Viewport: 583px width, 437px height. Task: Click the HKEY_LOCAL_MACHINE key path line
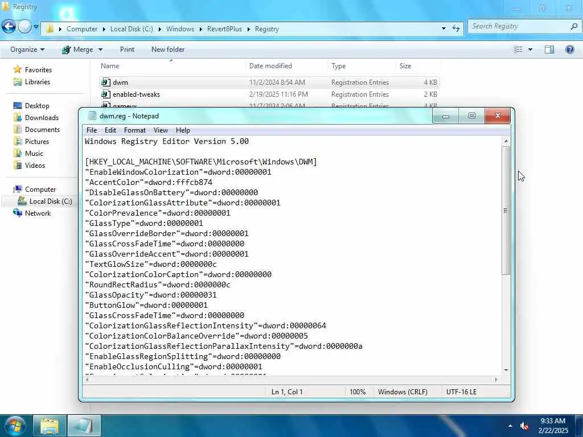click(201, 162)
